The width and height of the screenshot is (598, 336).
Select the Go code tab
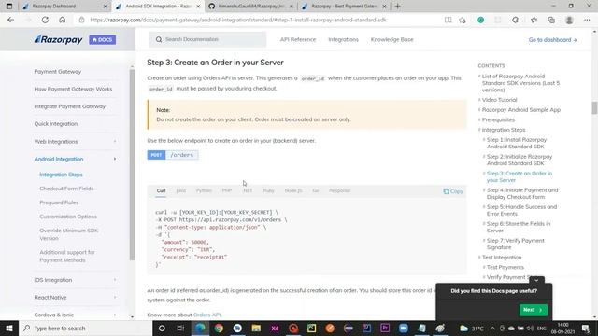[x=316, y=190]
